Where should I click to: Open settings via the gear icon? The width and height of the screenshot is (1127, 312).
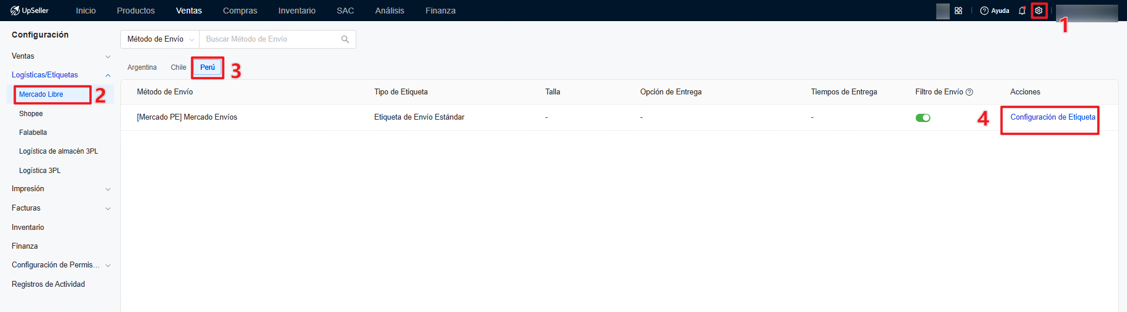pos(1038,11)
